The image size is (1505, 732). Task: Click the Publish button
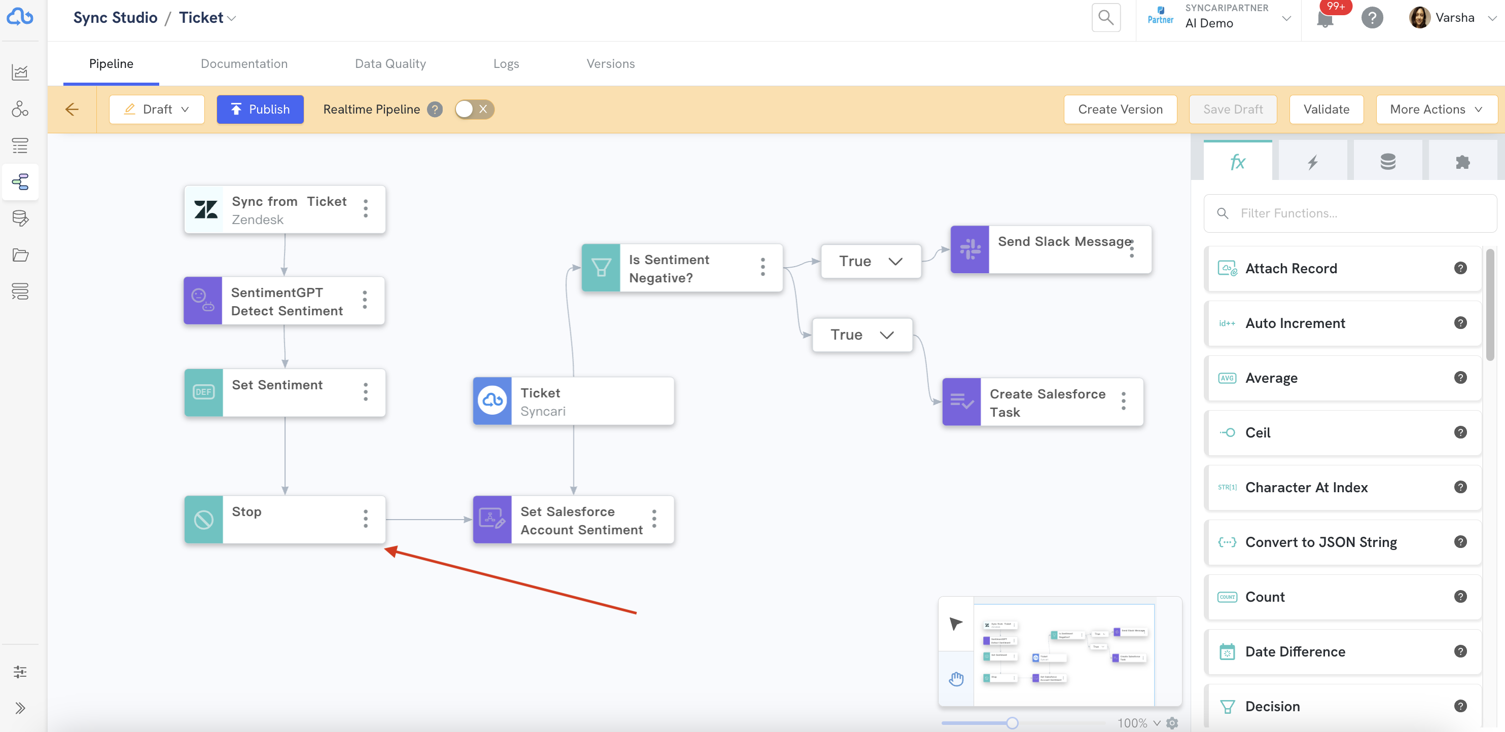pos(260,109)
